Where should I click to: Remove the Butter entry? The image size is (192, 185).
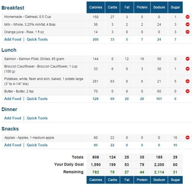[187, 91]
